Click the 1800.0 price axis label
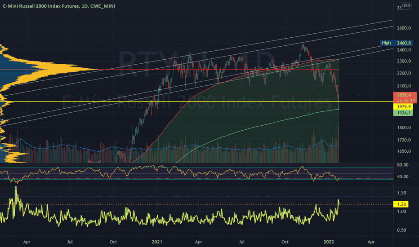 [x=404, y=128]
